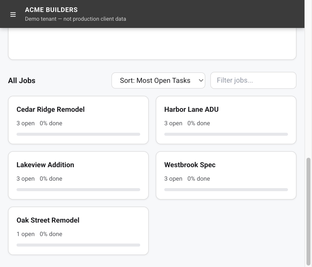Click the Lakeview Addition progress bar
The image size is (312, 267).
78,190
